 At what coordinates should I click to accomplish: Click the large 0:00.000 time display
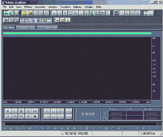[x=88, y=114]
